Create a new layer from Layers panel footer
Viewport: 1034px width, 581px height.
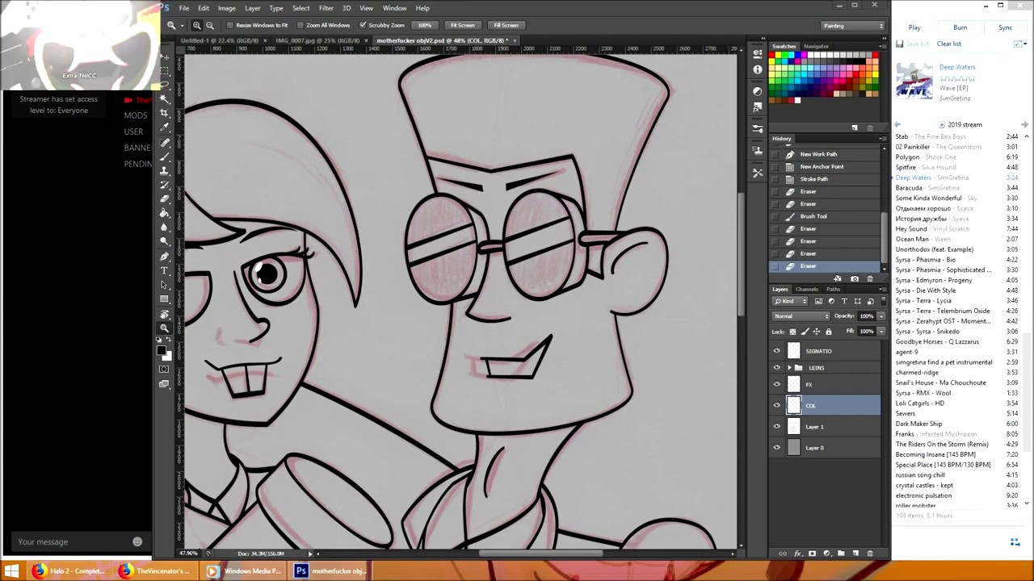[x=855, y=554]
